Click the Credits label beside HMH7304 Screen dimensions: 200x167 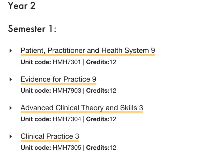98,119
